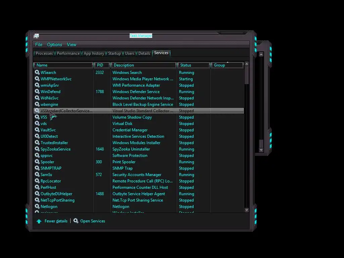Sort services by Description column
This screenshot has width=344, height=258.
point(144,65)
